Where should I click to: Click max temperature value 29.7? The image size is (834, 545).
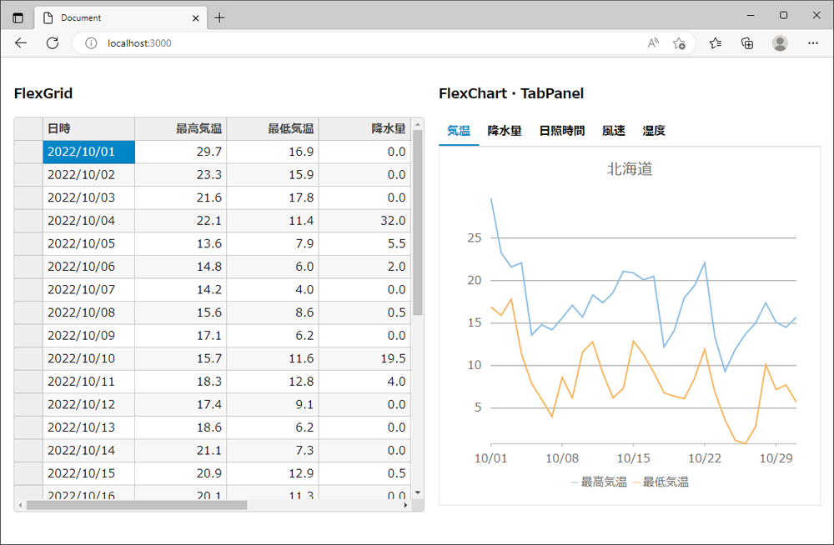[x=181, y=152]
